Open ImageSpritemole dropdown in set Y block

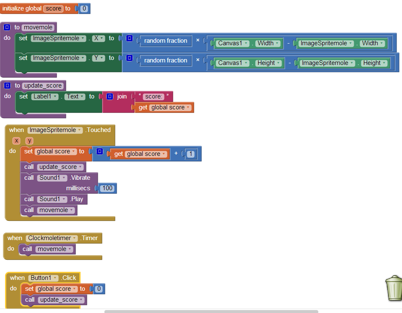58,58
